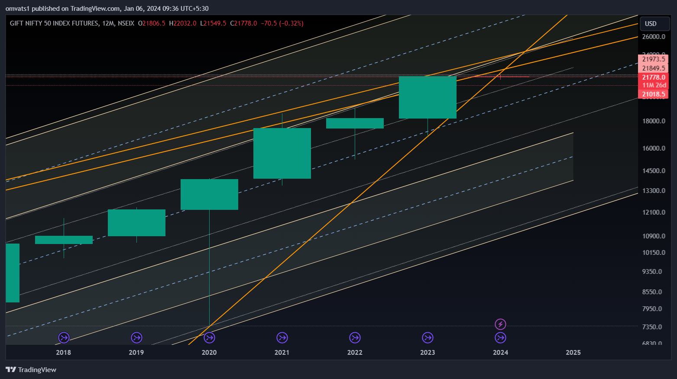Click the 2019 label on time axis
This screenshot has width=677, height=379.
pos(136,352)
